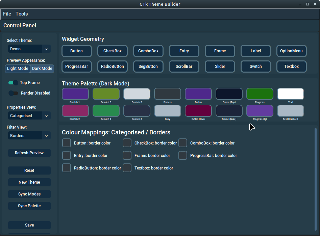Open the Select Theme dropdown

click(29, 49)
